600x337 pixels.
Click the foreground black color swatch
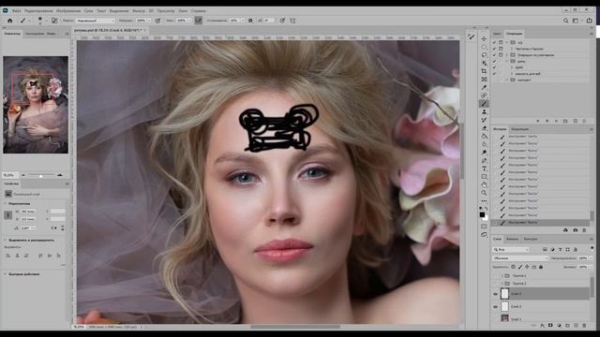[x=482, y=214]
